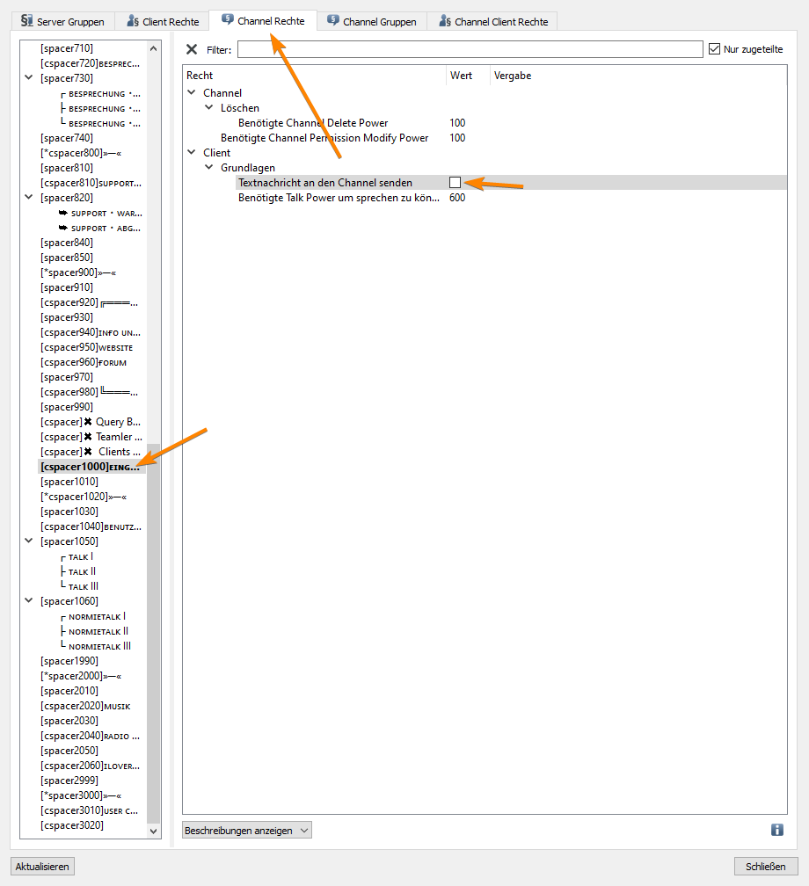Collapse the [spacer1050] channel tree node
Screen dimensions: 809x886
[29, 541]
